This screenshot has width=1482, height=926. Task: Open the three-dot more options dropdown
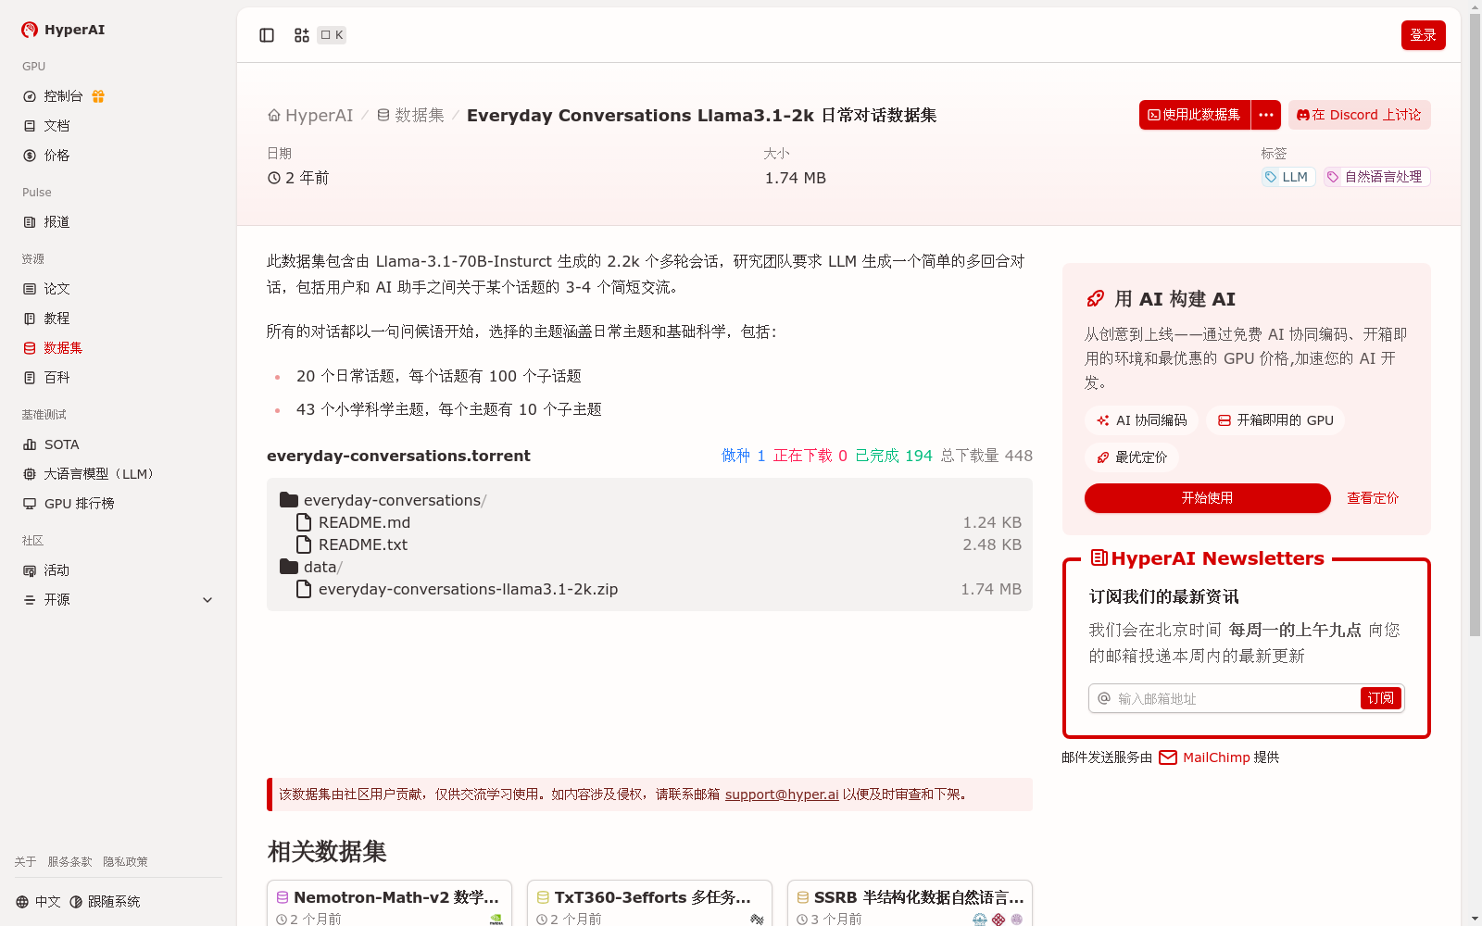tap(1266, 115)
